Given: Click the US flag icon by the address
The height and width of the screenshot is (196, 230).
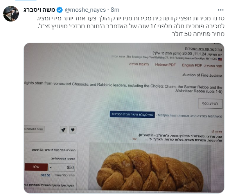Looking at the screenshot, I should 220,59.
